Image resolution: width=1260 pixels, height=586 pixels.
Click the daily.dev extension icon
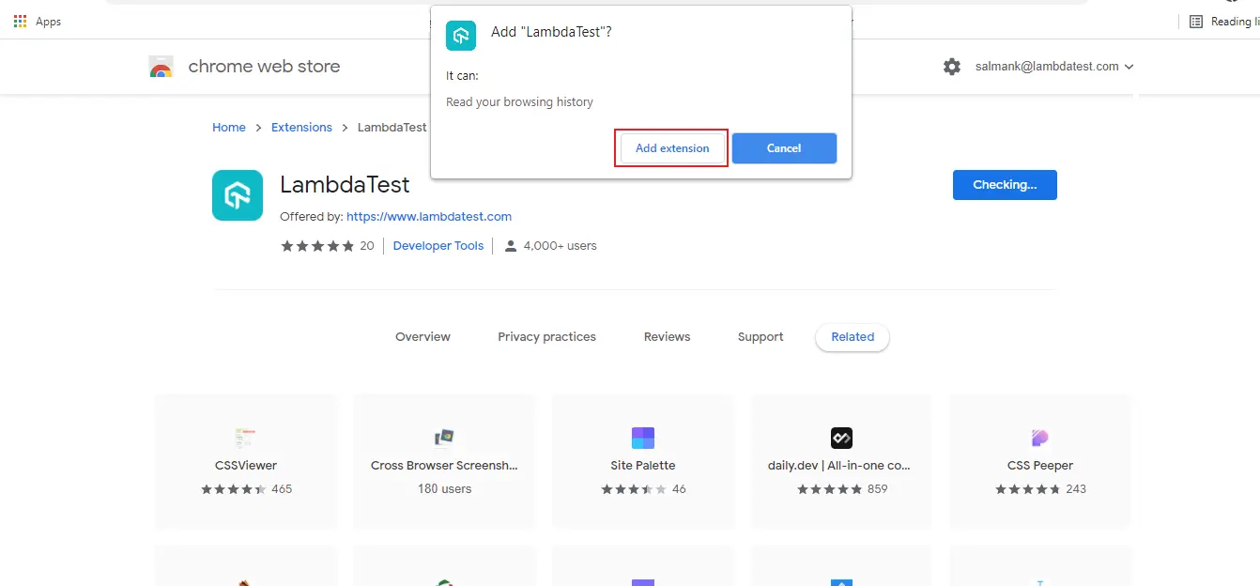point(841,437)
